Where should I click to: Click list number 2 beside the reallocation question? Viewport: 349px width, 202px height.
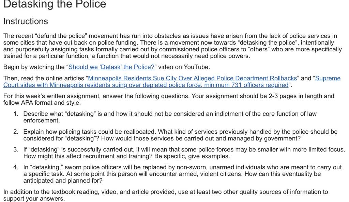click(16, 132)
